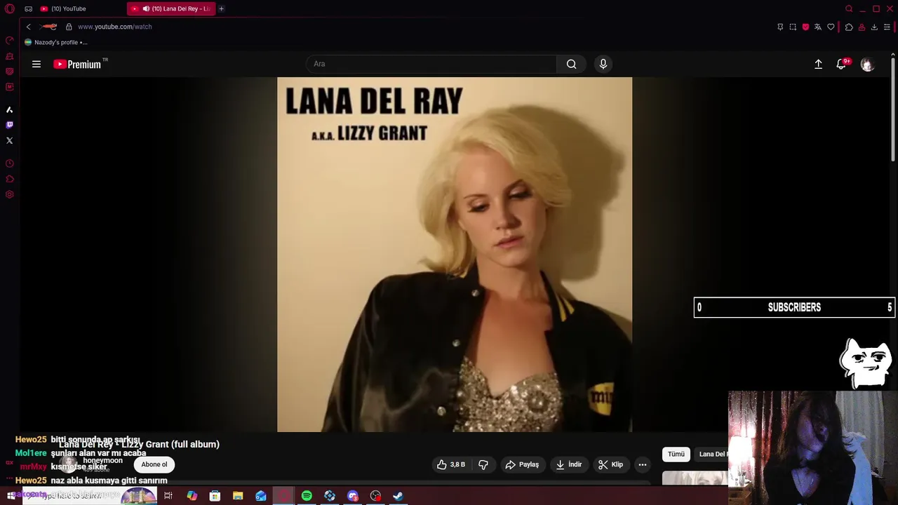This screenshot has width=898, height=505.
Task: Open the Opera tab search magnifier
Action: coord(849,8)
